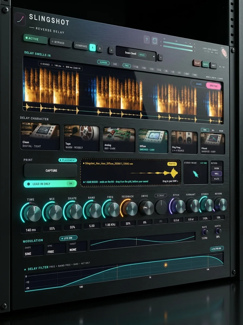Screen dimensions: 243x325
Task: Toggle the Filter On pill
Action: point(217,248)
